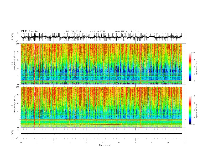Viewport: 208px width, 160px height.
Task: Click the "start UT = 11:10:1" header text
Action: (127, 31)
